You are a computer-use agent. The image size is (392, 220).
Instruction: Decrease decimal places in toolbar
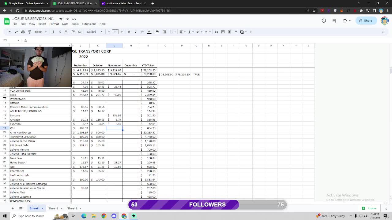pos(66,32)
